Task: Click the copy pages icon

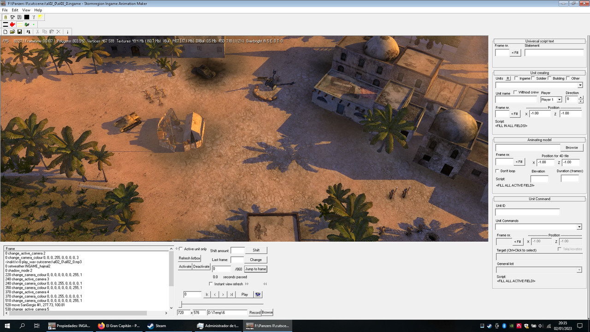Action: point(45,32)
